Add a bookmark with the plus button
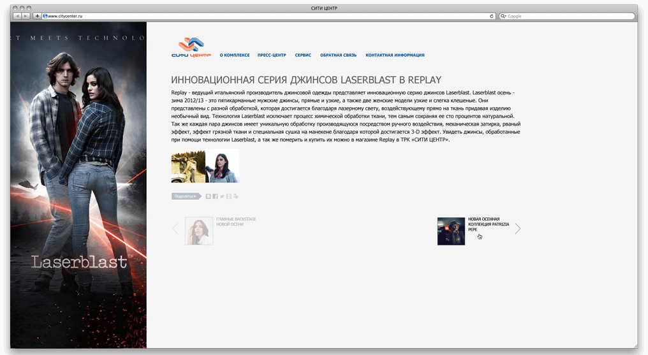Image resolution: width=648 pixels, height=355 pixels. tap(37, 16)
